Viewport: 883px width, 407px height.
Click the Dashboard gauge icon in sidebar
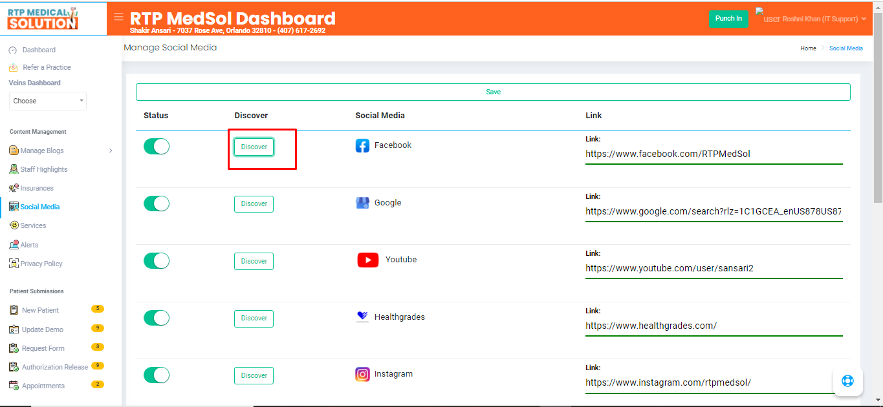13,50
